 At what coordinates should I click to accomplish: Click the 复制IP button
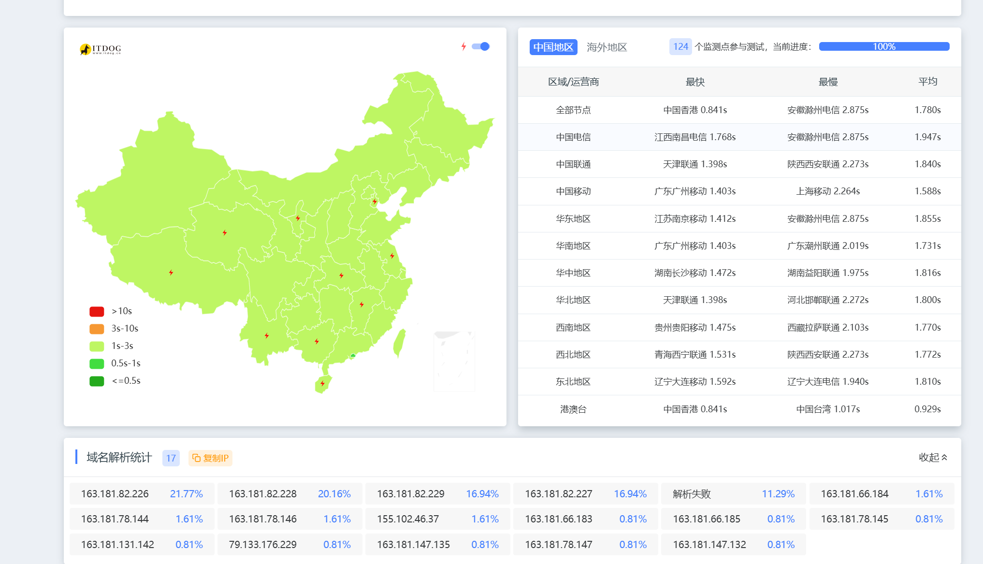click(x=210, y=458)
